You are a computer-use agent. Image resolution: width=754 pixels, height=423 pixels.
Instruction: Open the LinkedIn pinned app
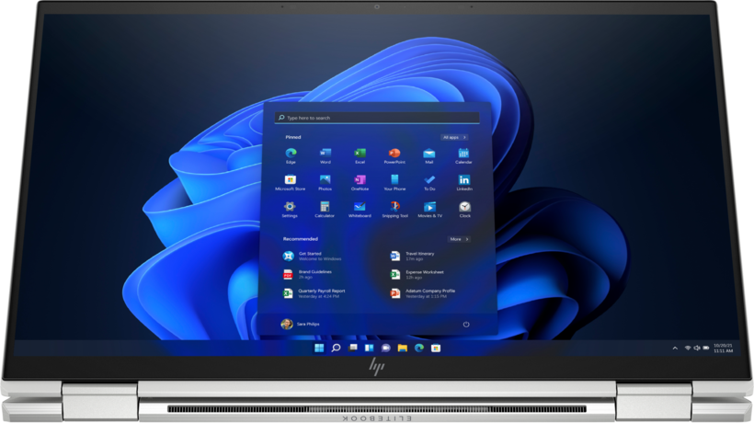(464, 180)
